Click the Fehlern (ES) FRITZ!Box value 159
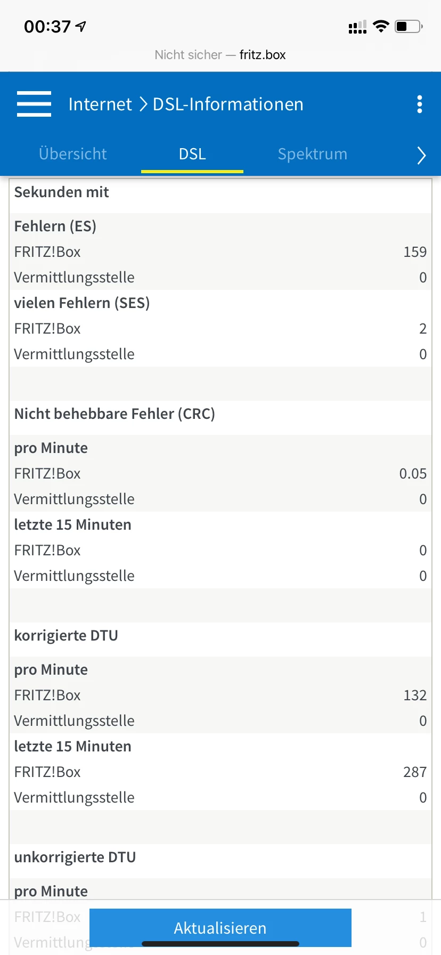 point(415,252)
